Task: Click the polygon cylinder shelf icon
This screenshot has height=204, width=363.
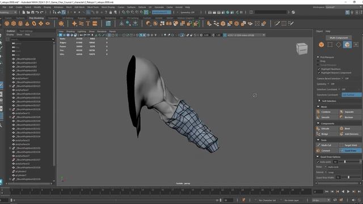Action: coord(20,23)
